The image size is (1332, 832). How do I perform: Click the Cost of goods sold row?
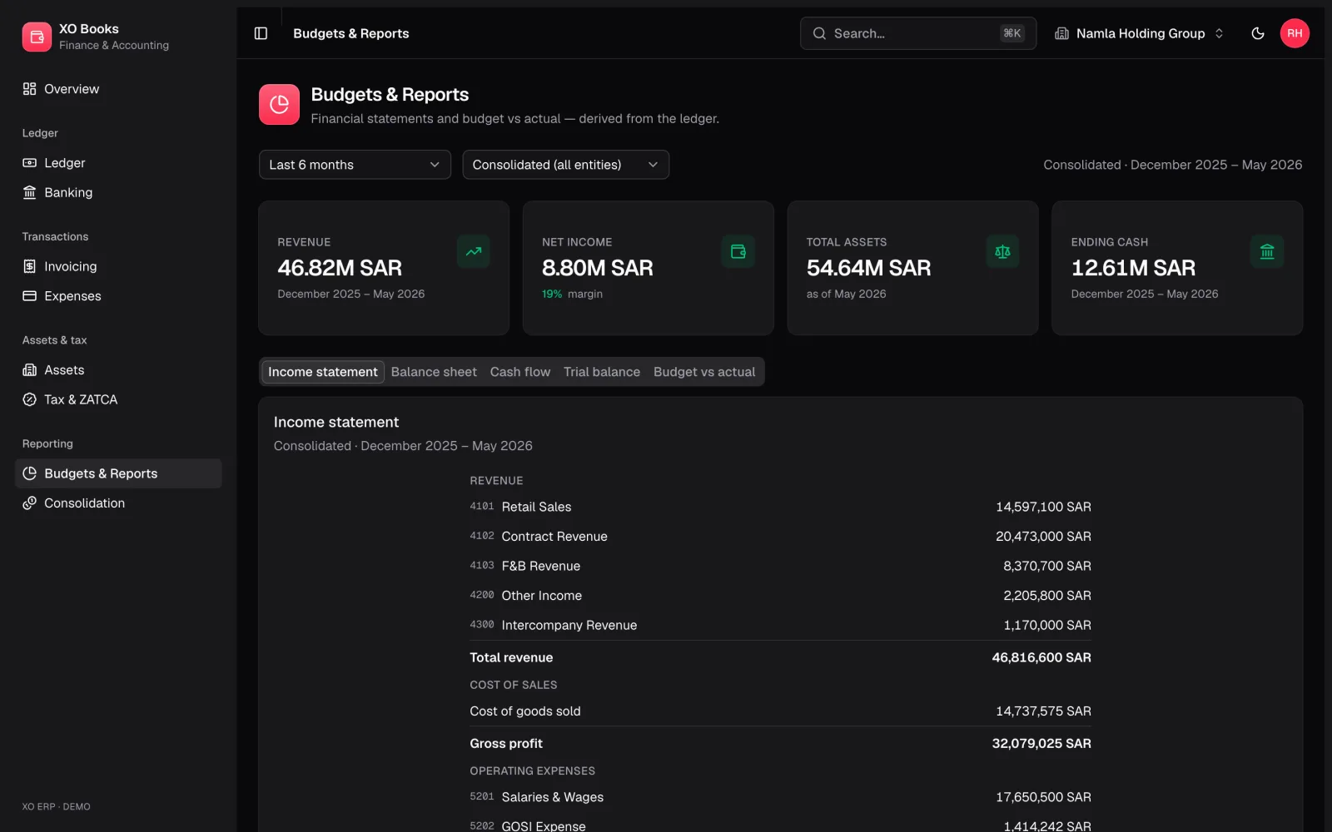780,711
